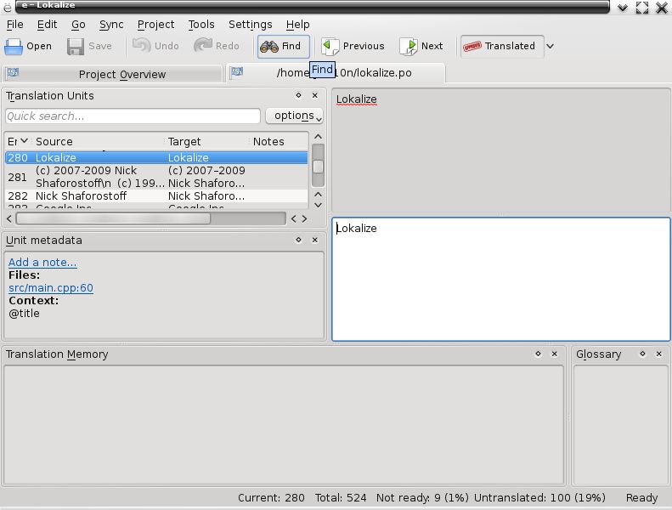Expand the Translated status dropdown arrow
Screen dimensions: 672x510
[x=551, y=46]
